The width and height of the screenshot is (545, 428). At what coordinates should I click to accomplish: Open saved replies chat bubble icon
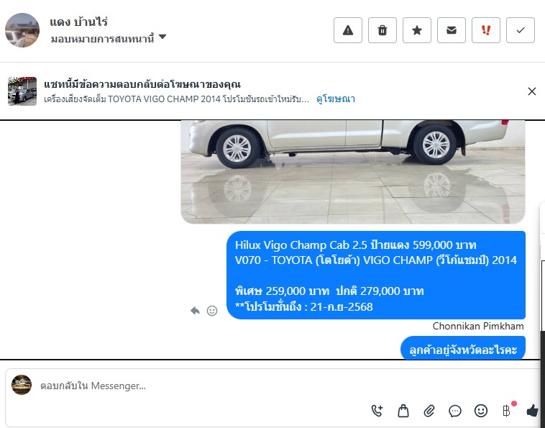[x=455, y=411]
